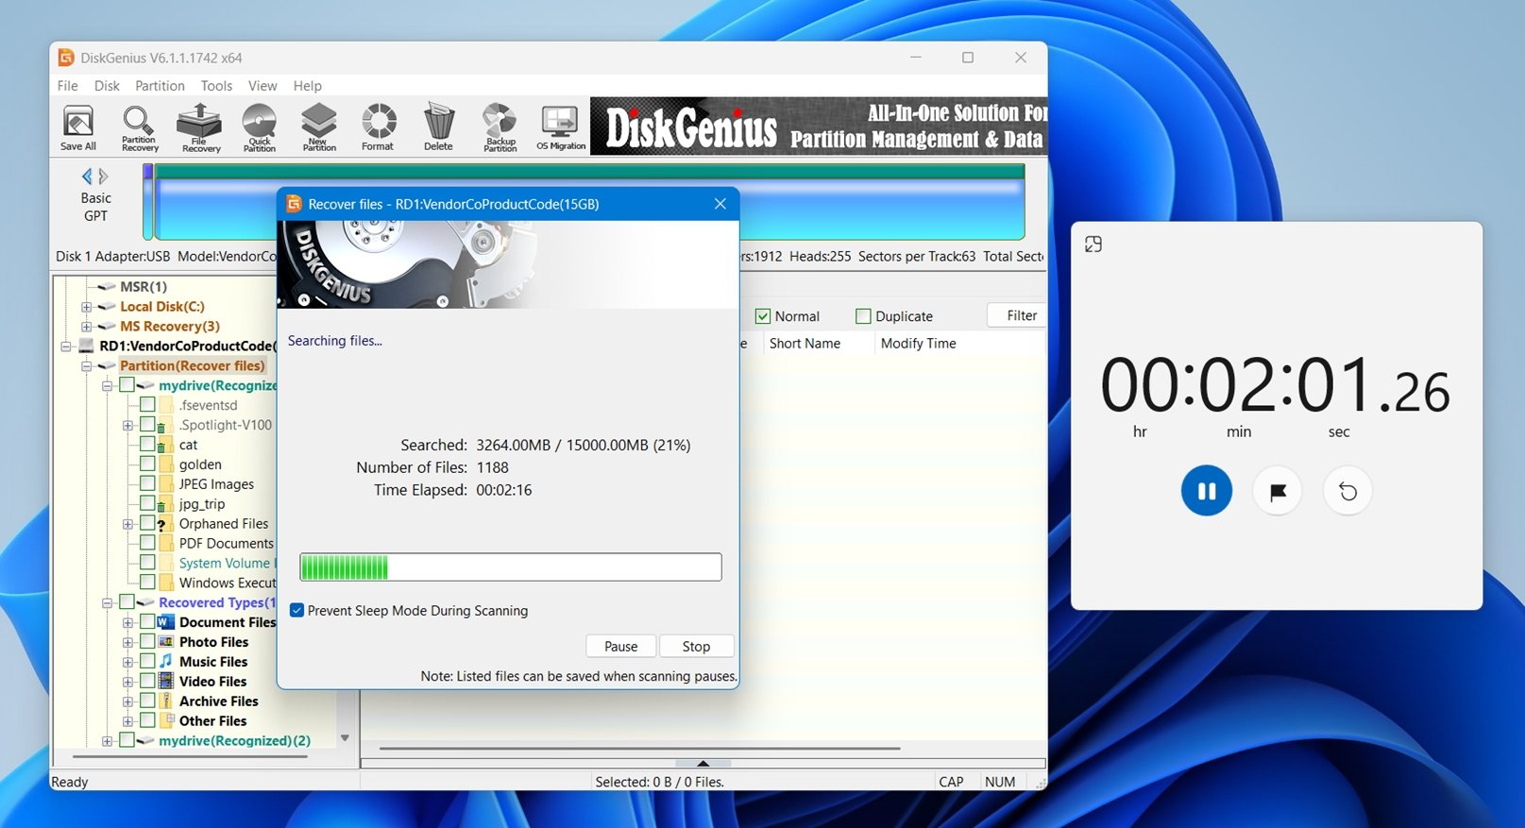Click the Format toolbar icon
This screenshot has width=1525, height=828.
click(x=378, y=127)
